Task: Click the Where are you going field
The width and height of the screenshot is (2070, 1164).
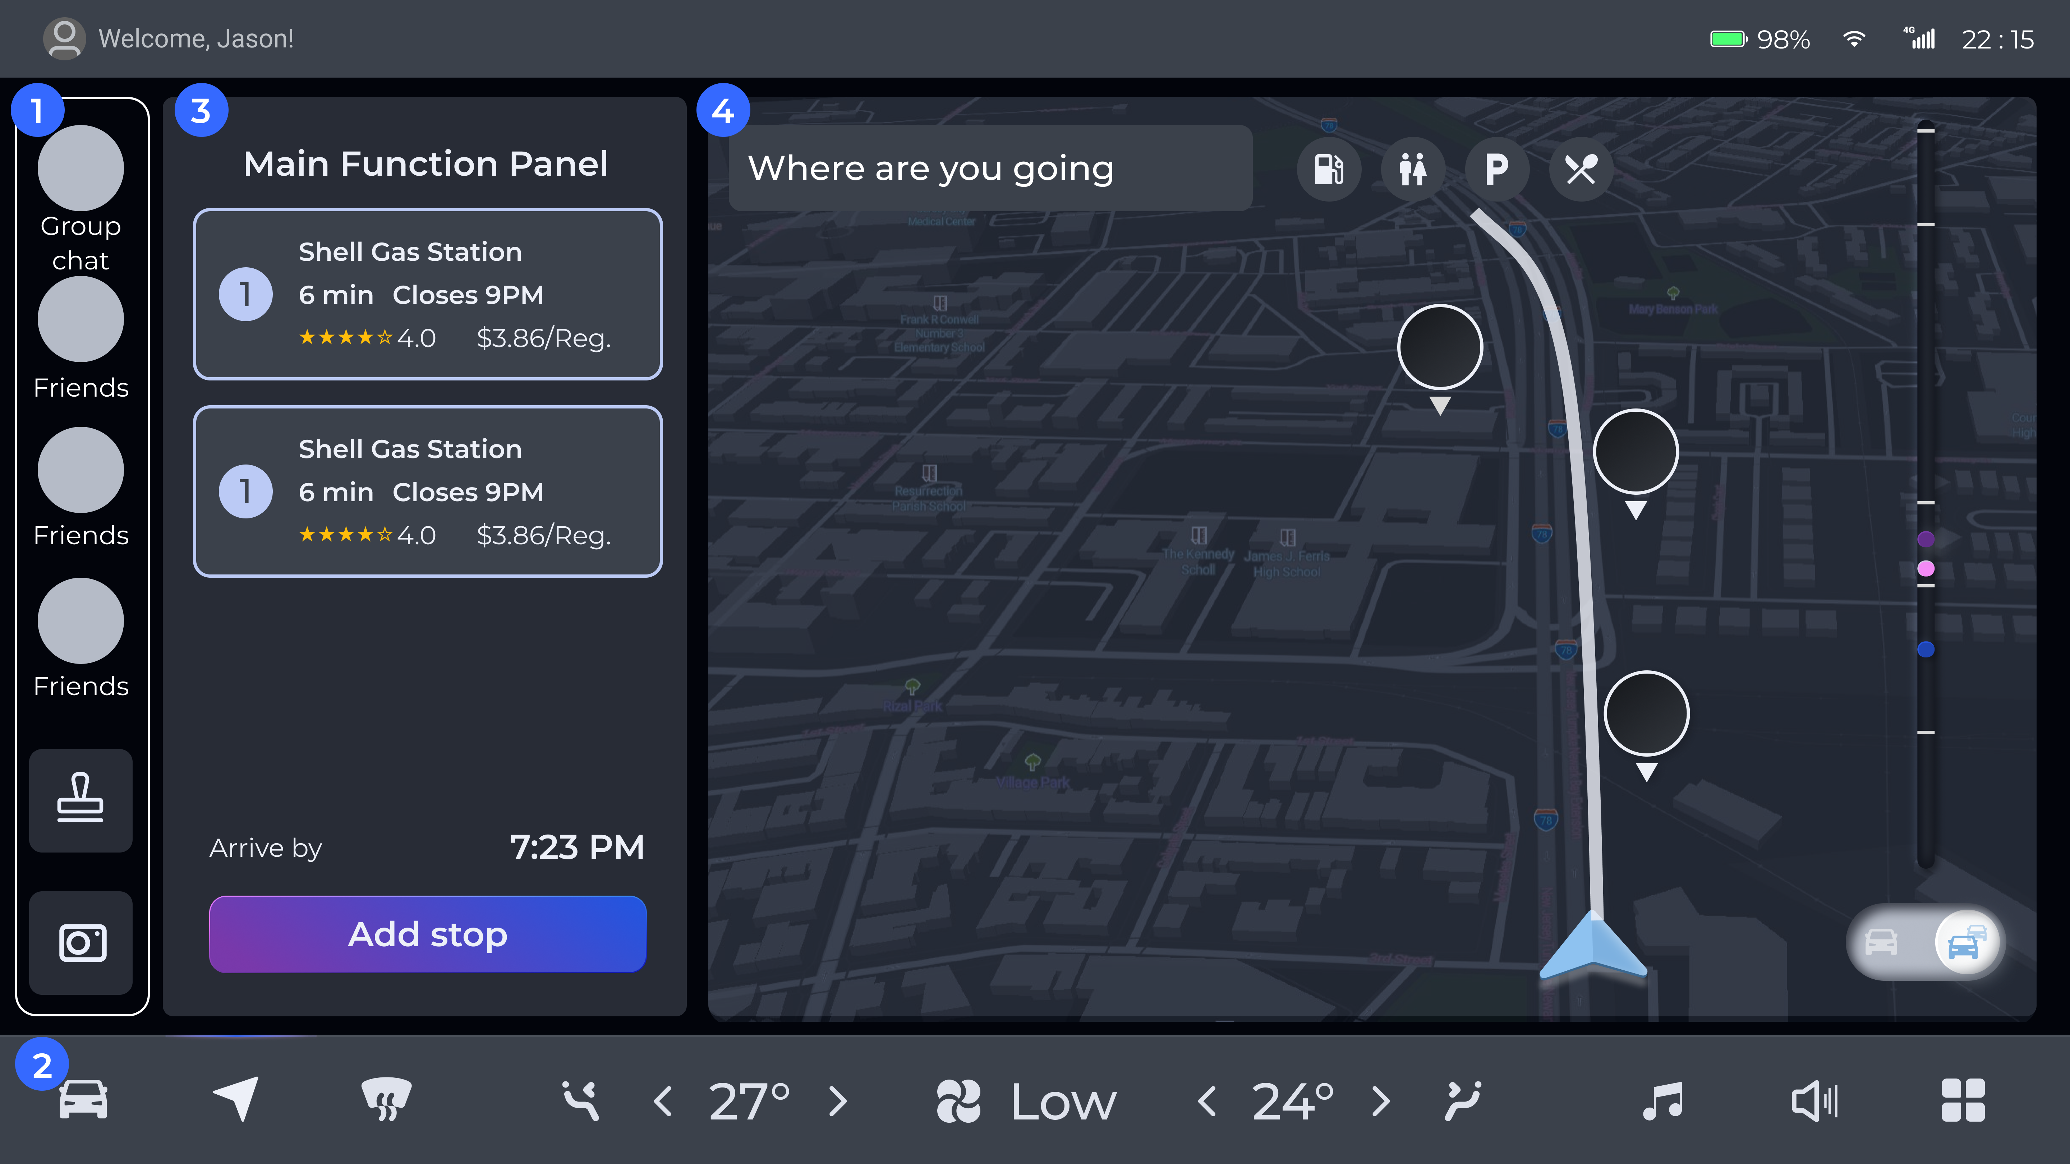Action: (x=990, y=168)
